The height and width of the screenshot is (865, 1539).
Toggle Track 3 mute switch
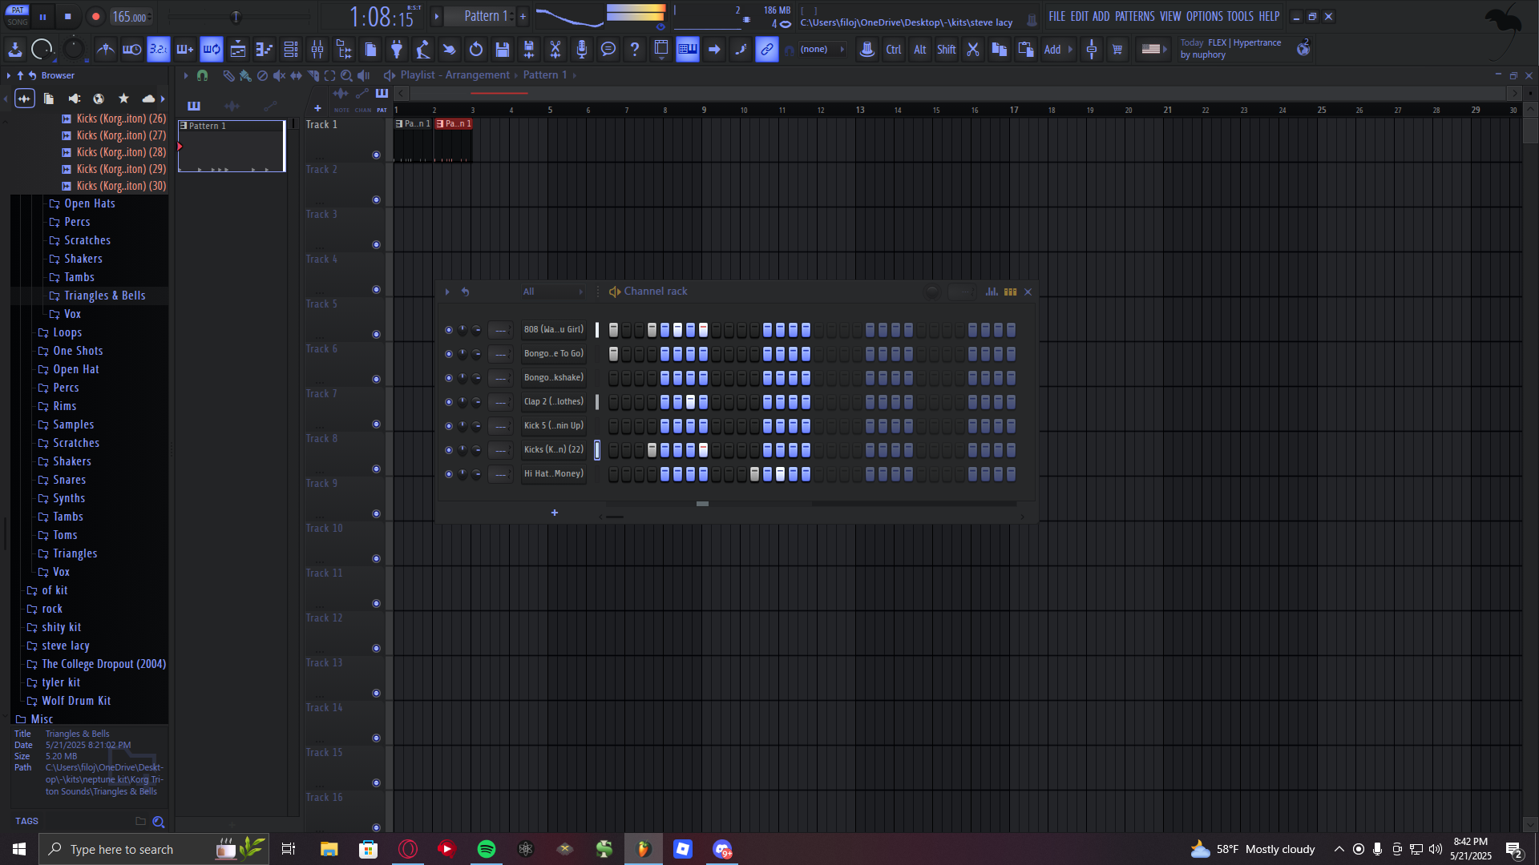(376, 245)
